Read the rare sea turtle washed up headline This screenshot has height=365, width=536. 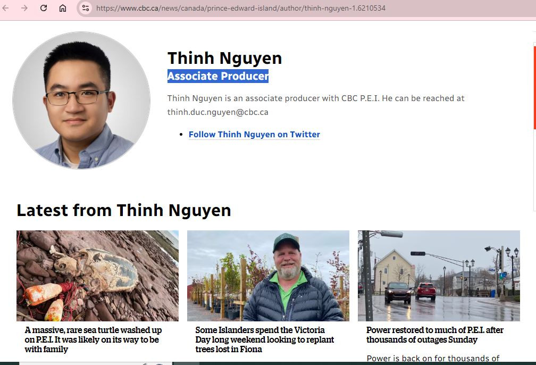pyautogui.click(x=93, y=339)
